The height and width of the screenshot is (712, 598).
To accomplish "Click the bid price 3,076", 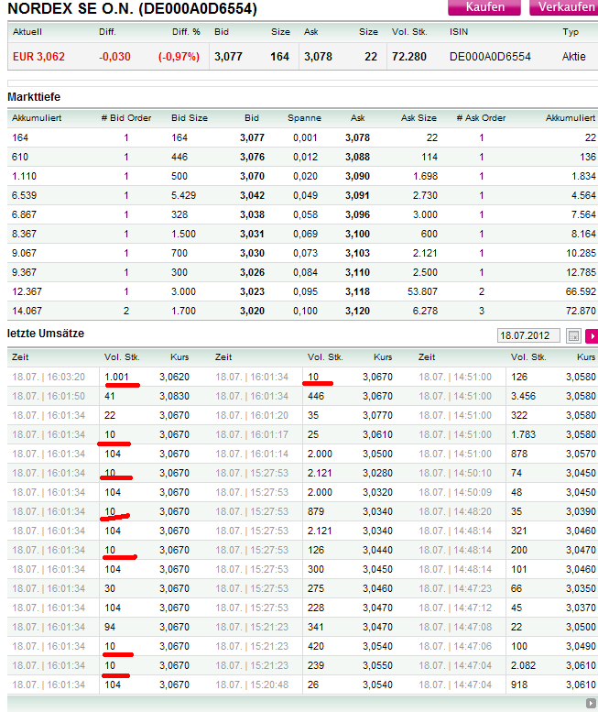I will 252,157.
